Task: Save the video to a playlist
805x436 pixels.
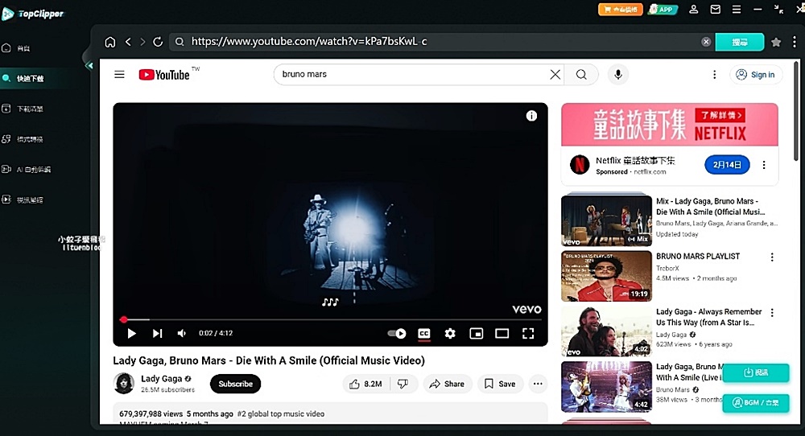Action: coord(500,384)
